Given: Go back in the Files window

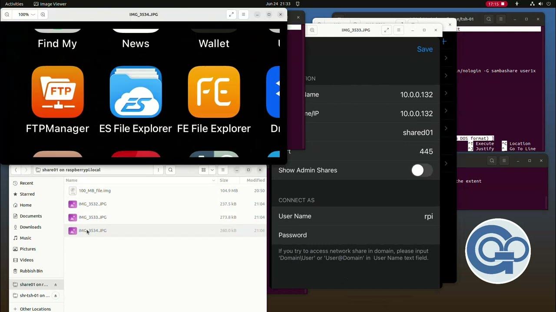Looking at the screenshot, I should click(x=16, y=170).
